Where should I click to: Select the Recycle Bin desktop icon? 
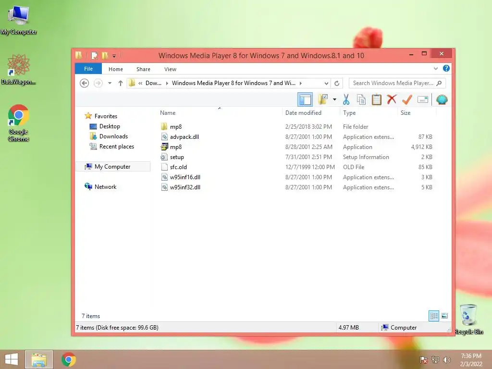coord(468,320)
